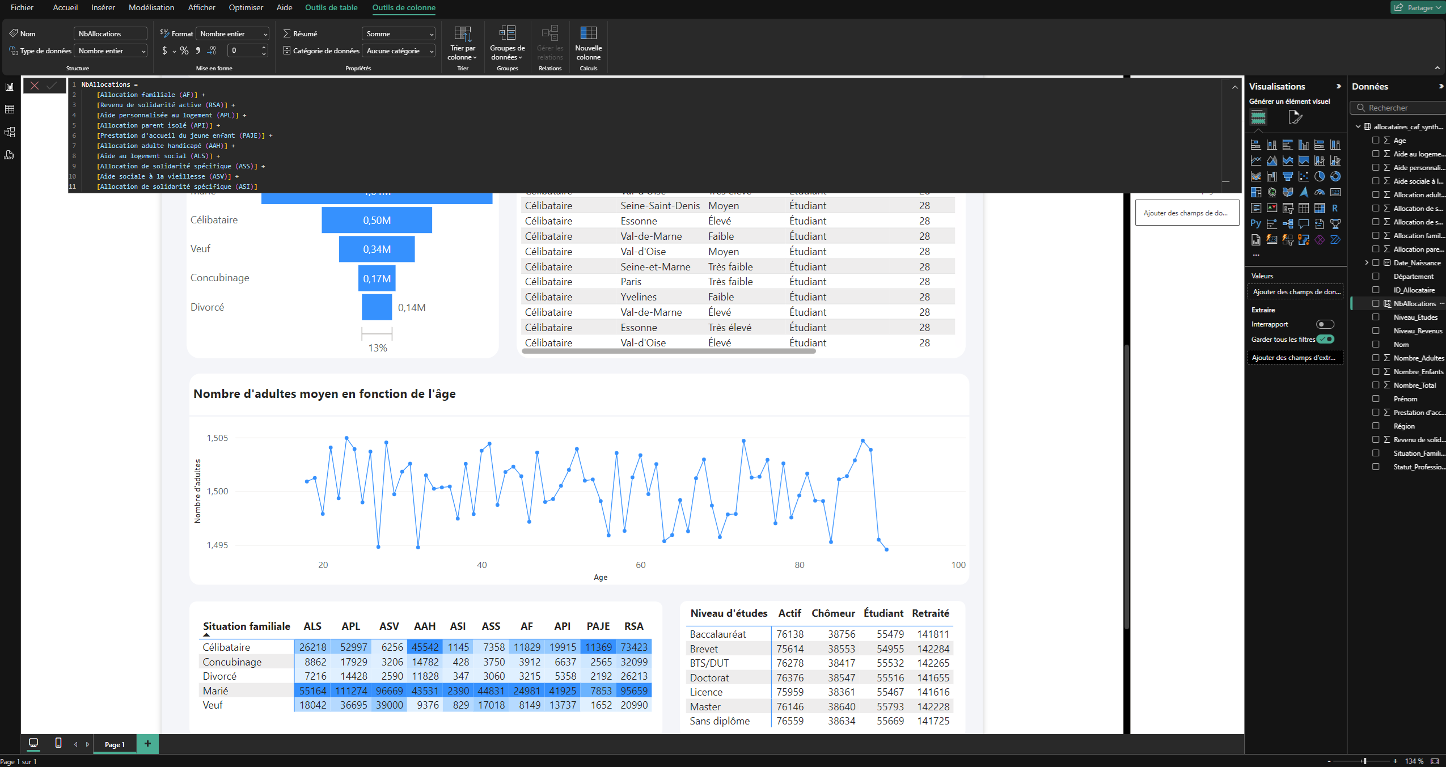Select the Scatter chart visual icon

pos(1304,176)
